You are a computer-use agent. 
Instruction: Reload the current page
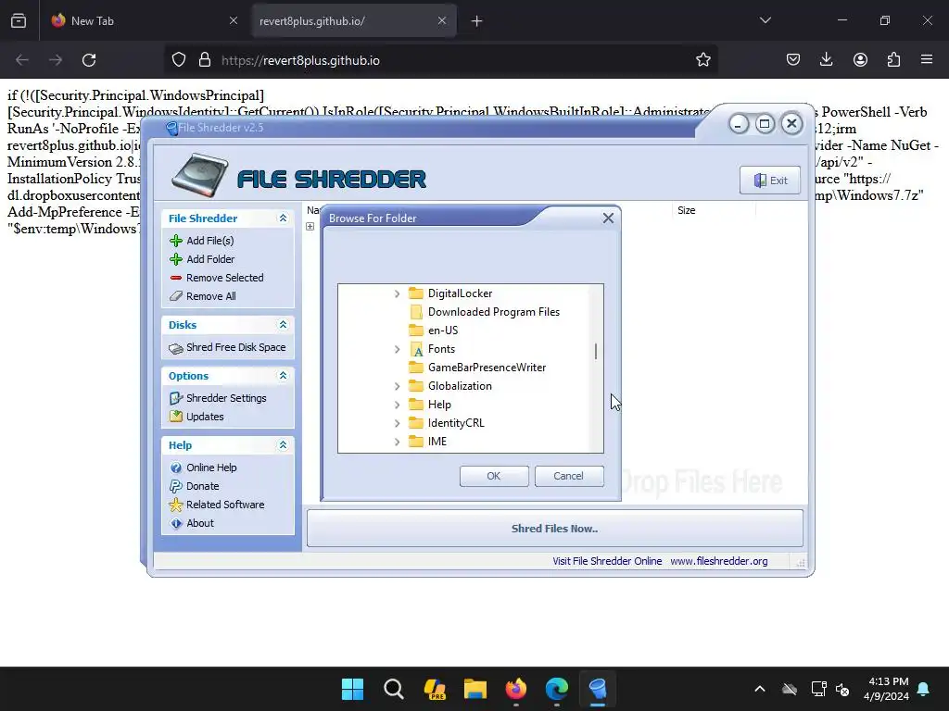[x=89, y=60]
